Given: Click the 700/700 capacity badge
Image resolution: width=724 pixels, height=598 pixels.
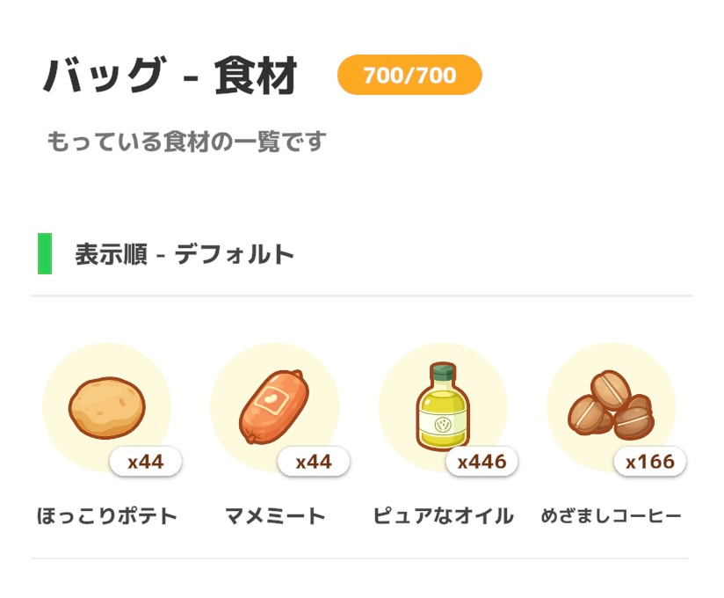Looking at the screenshot, I should [409, 75].
